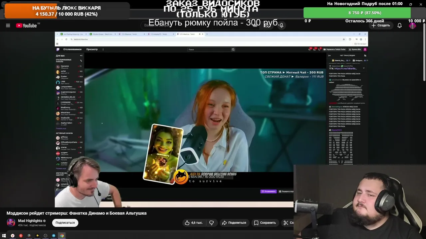Viewport: 426px width, 239px height.
Task: Open giffanyy channel in active channels
Action: click(x=69, y=138)
